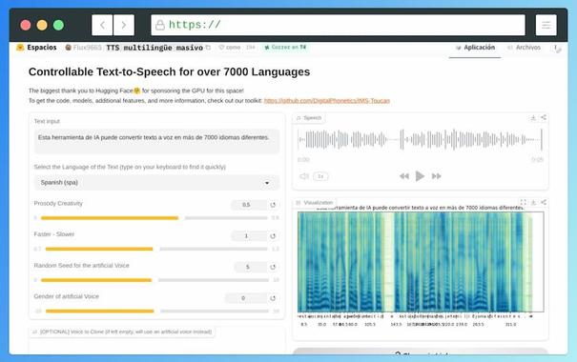Click the Faster - Slower value field
The height and width of the screenshot is (362, 577).
pos(249,236)
